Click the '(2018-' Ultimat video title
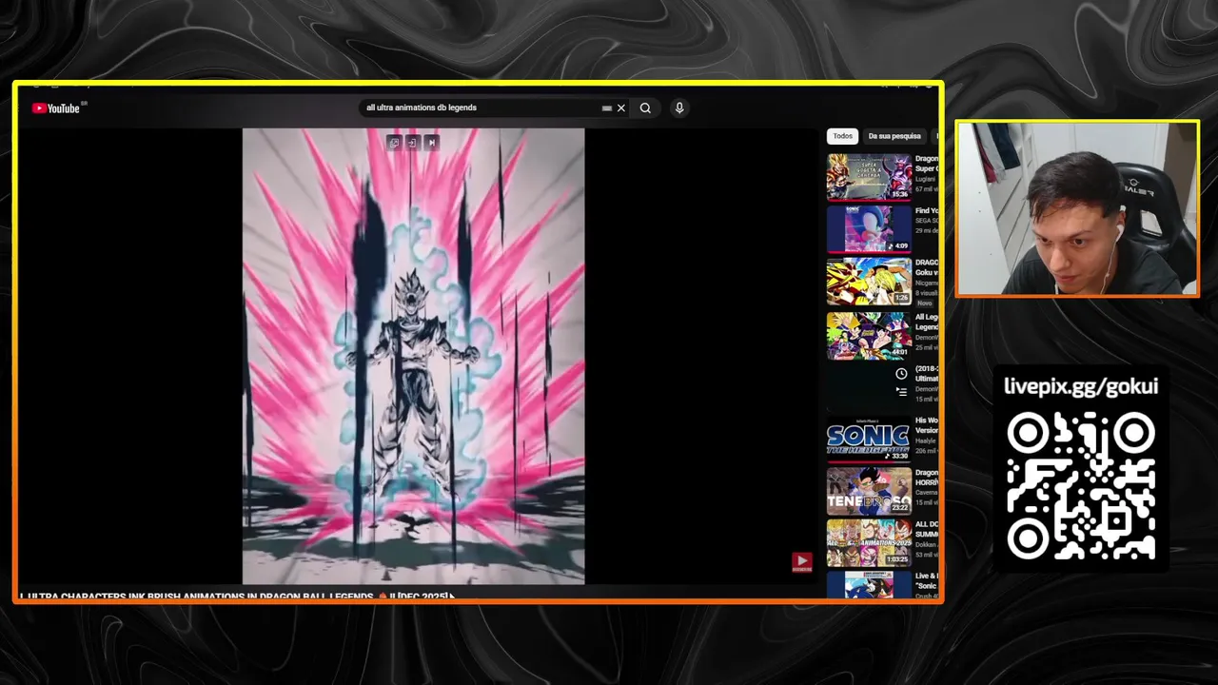 927,374
